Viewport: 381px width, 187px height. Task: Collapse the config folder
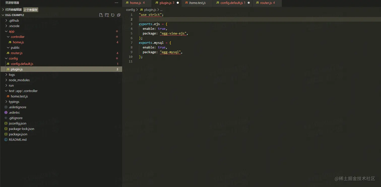click(6, 58)
